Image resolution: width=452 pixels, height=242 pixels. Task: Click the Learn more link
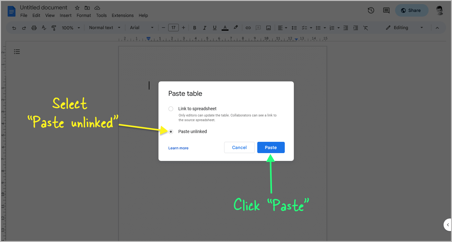(x=178, y=148)
